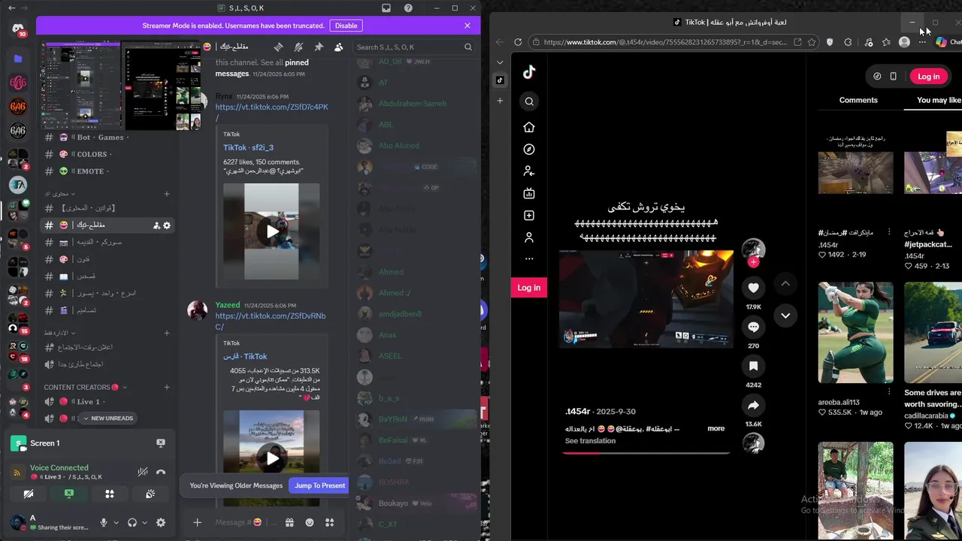Open the COLORS channel
Screen dimensions: 962x541
[x=107, y=154]
